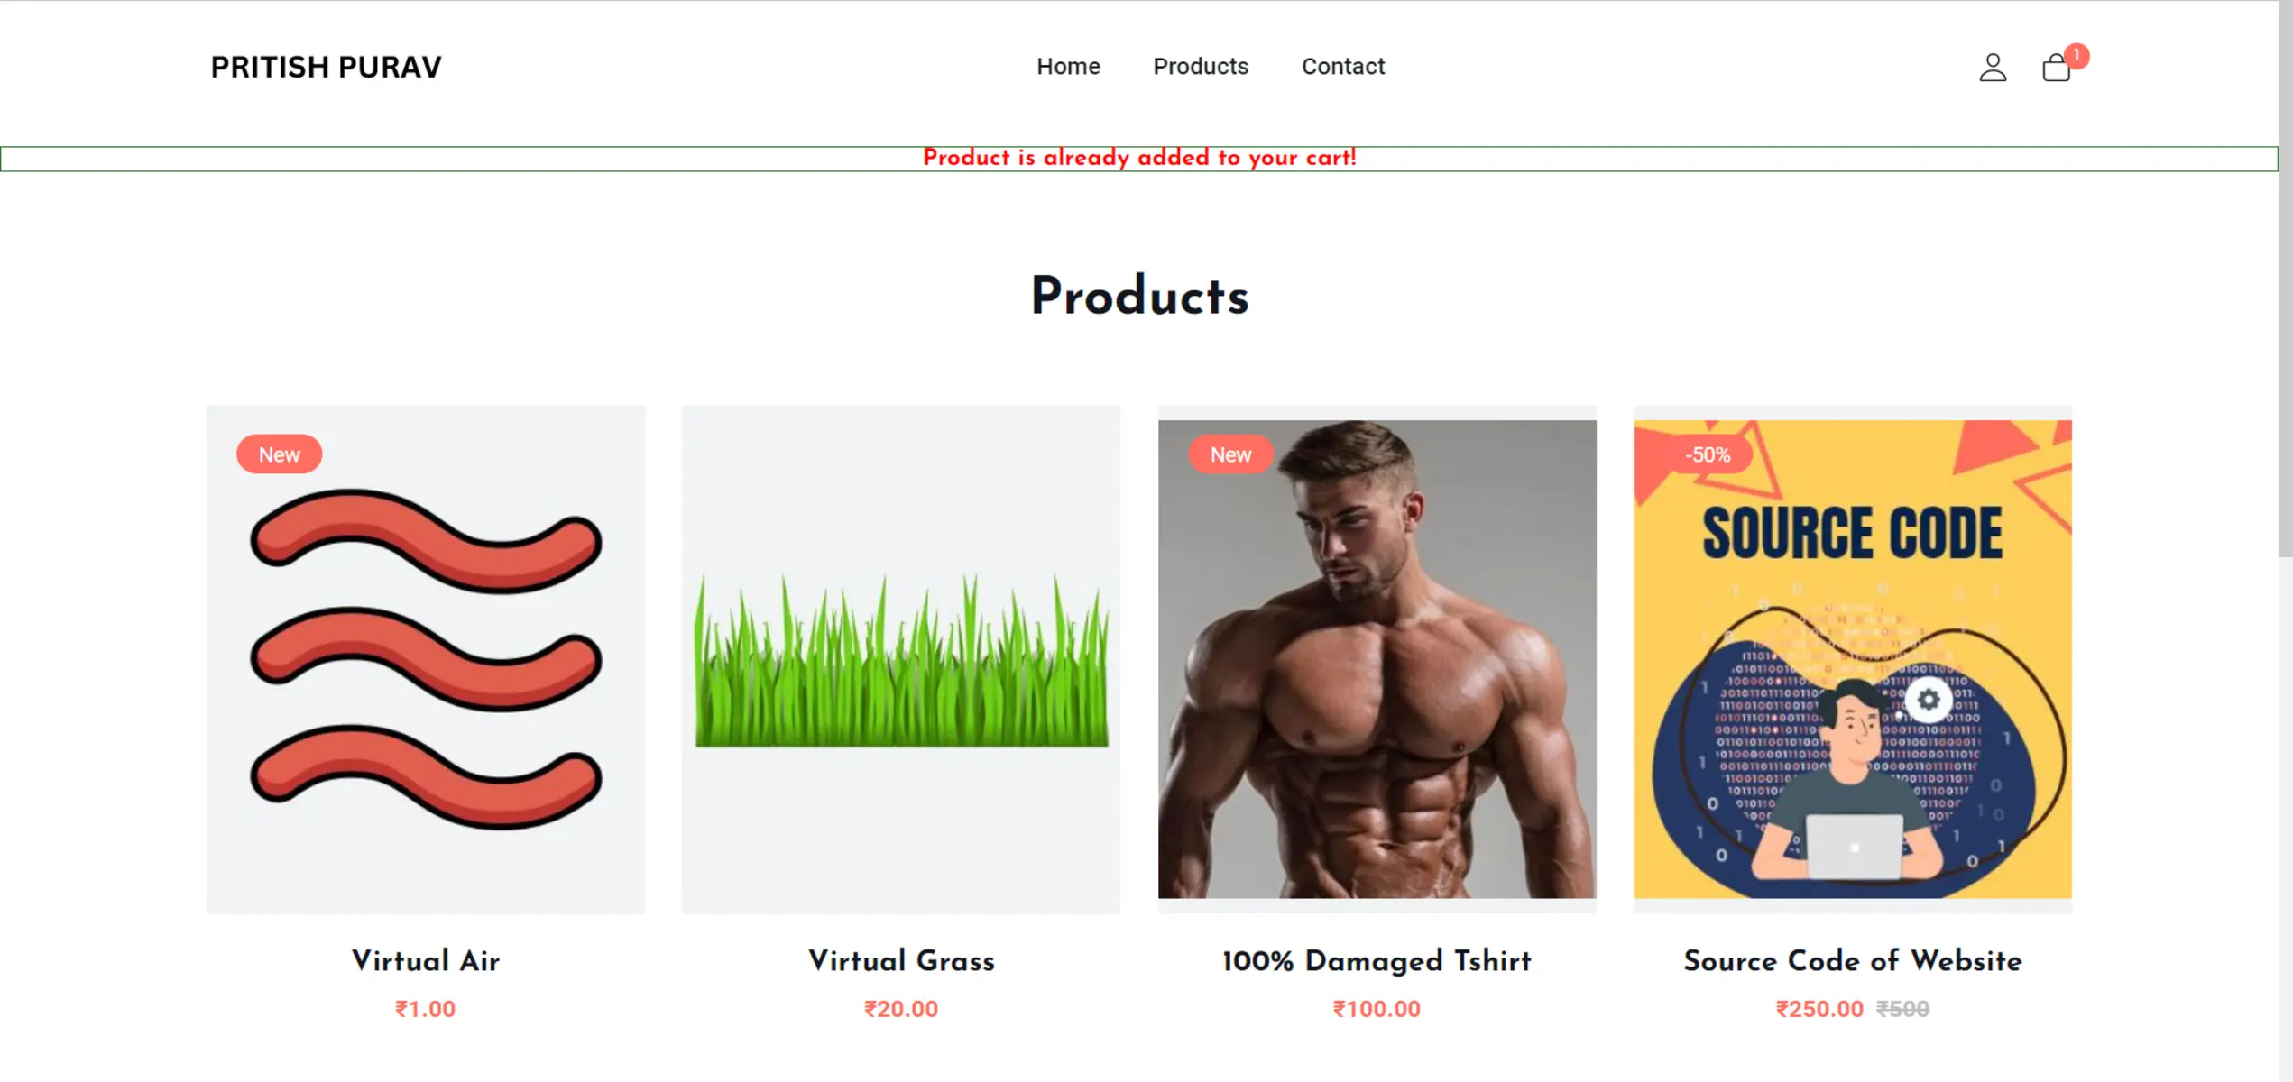Open the Products menu item

point(1201,67)
